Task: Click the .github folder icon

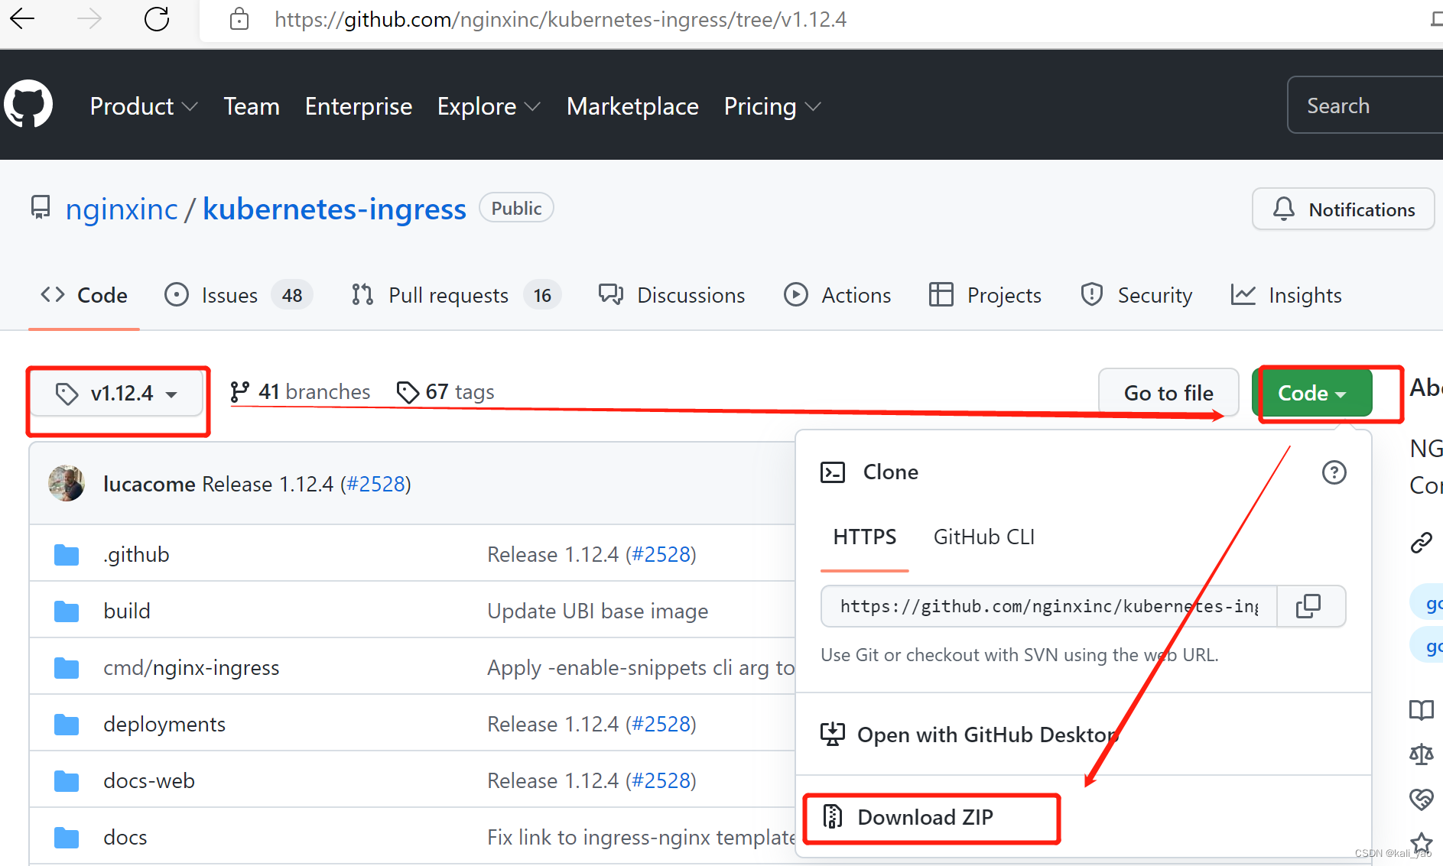Action: [67, 555]
